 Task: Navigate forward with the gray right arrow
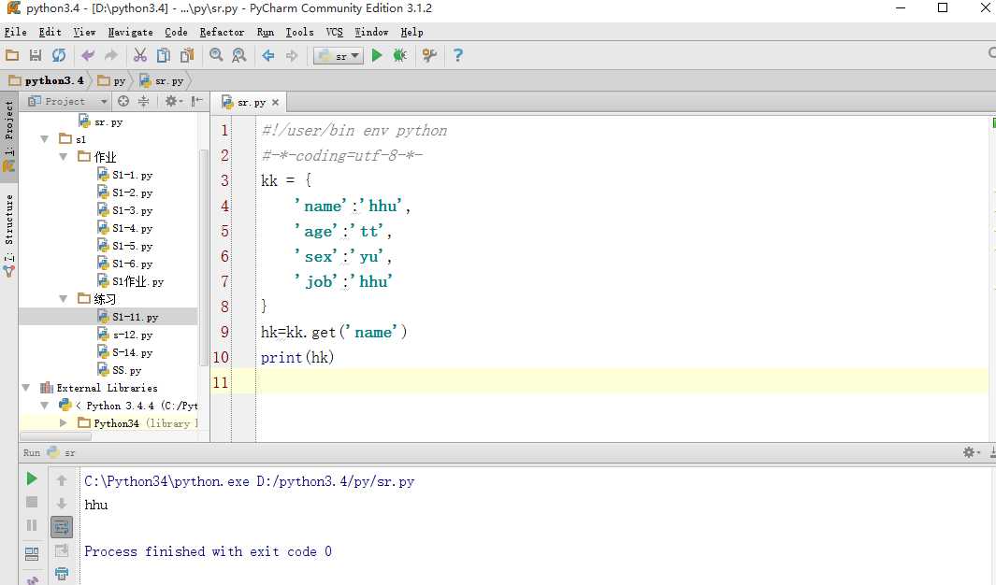click(x=292, y=56)
